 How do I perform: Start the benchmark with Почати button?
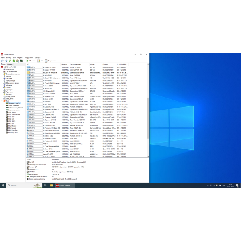click(31, 61)
